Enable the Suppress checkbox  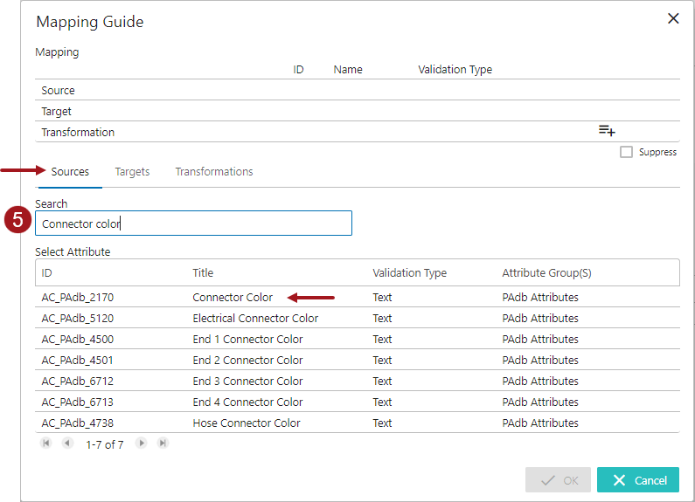coord(626,152)
